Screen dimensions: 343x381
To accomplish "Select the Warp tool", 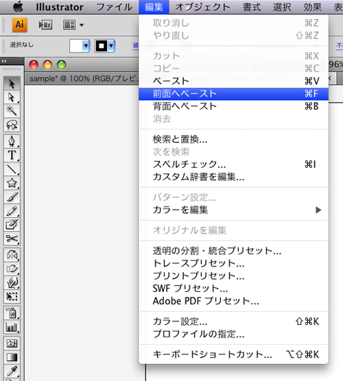I will (12, 282).
